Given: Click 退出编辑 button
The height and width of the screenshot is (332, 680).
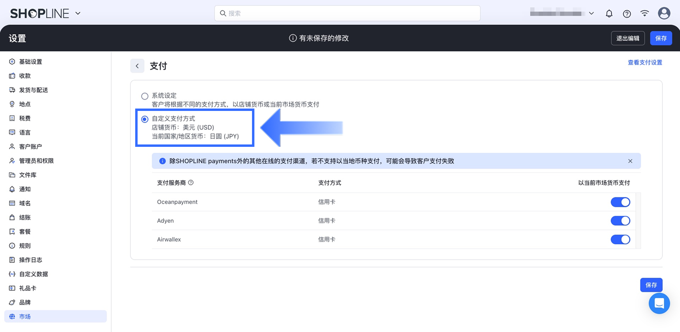Looking at the screenshot, I should 628,38.
